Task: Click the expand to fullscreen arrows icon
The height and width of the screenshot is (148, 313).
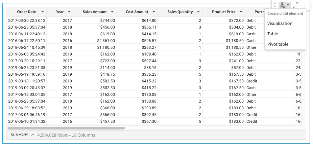Action: point(295,5)
